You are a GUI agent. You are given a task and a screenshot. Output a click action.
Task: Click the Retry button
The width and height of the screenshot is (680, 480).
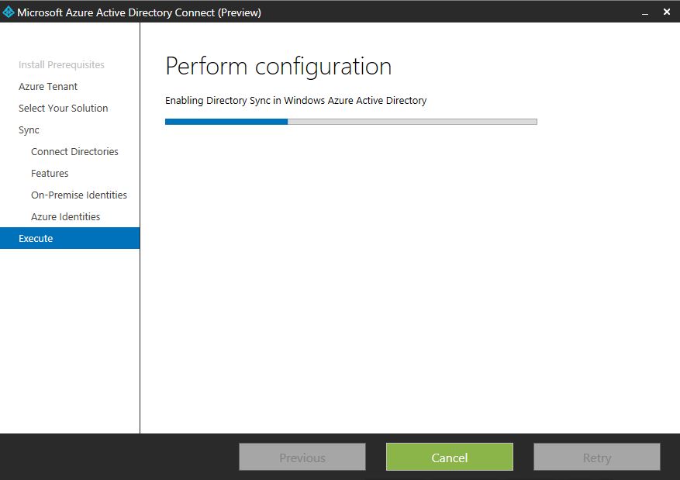[x=596, y=458]
